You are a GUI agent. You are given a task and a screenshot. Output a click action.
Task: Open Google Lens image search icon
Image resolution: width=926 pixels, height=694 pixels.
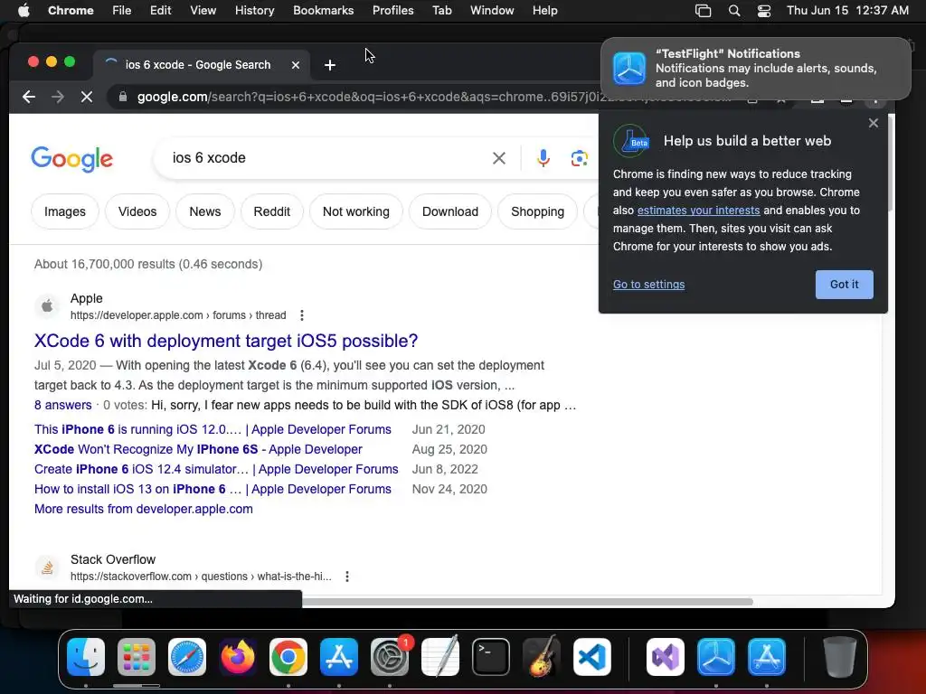click(x=580, y=158)
